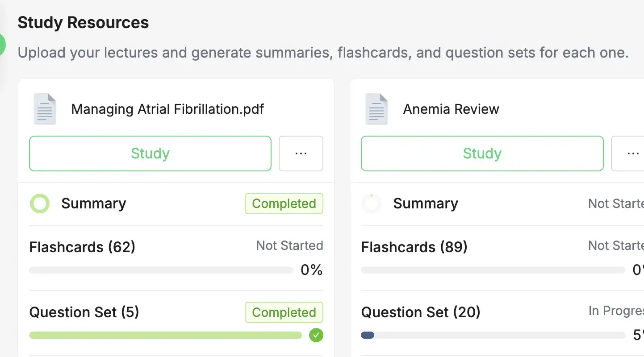This screenshot has width=644, height=357.
Task: Open the three-dot menu for Atrial Fibrillation
Action: click(x=301, y=154)
